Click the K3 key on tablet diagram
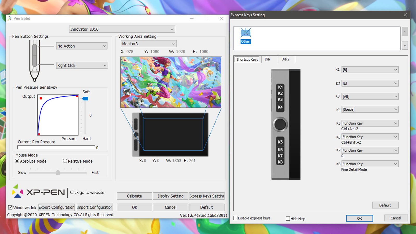The width and height of the screenshot is (416, 234). (280, 100)
